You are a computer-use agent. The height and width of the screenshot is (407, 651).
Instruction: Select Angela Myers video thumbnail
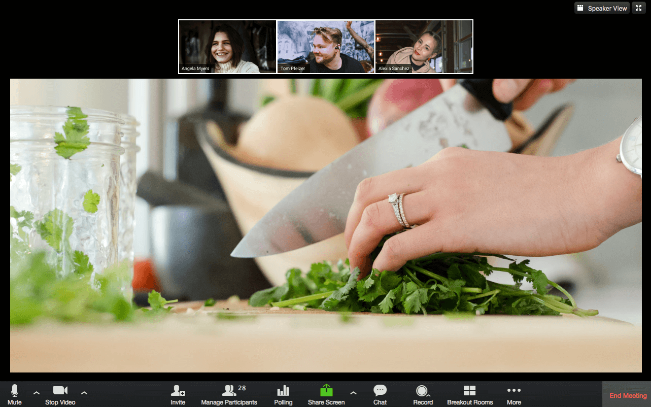coord(227,47)
